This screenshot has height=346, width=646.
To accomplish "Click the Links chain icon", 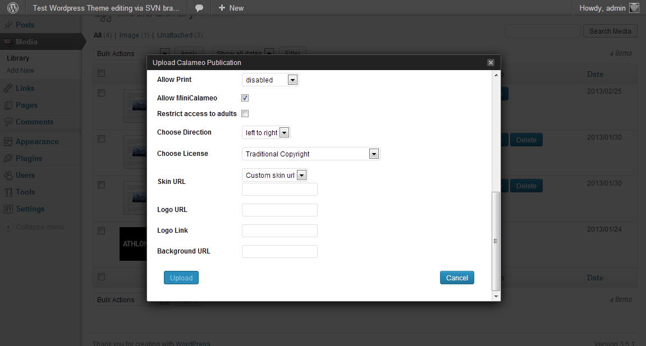I will click(x=8, y=88).
